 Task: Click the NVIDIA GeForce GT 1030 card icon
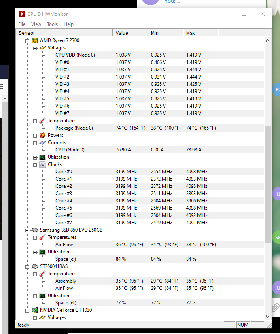pyautogui.click(x=35, y=310)
